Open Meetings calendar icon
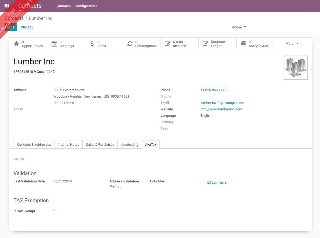 point(54,44)
